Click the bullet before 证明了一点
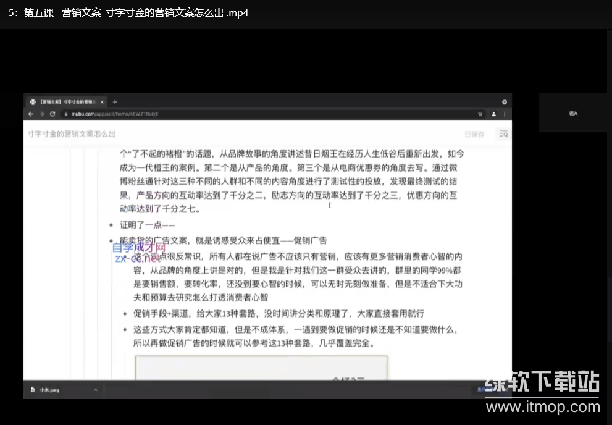This screenshot has height=425, width=612. coord(111,226)
